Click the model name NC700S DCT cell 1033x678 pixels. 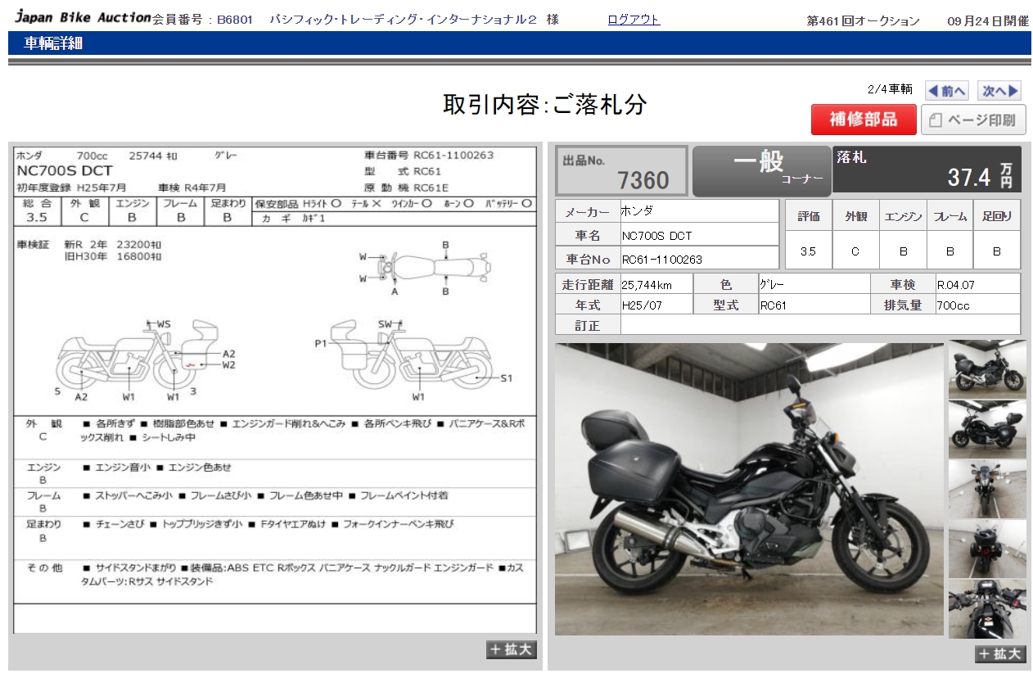click(699, 235)
